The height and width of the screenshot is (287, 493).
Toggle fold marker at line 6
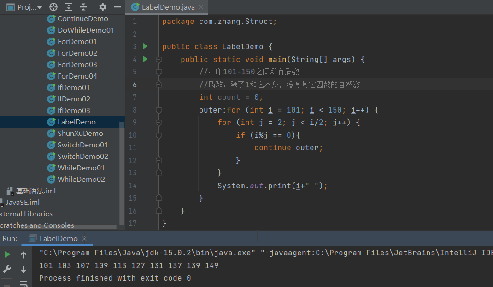pyautogui.click(x=159, y=84)
